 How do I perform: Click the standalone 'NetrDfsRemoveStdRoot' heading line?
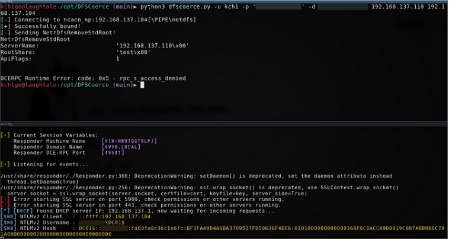(x=35, y=39)
